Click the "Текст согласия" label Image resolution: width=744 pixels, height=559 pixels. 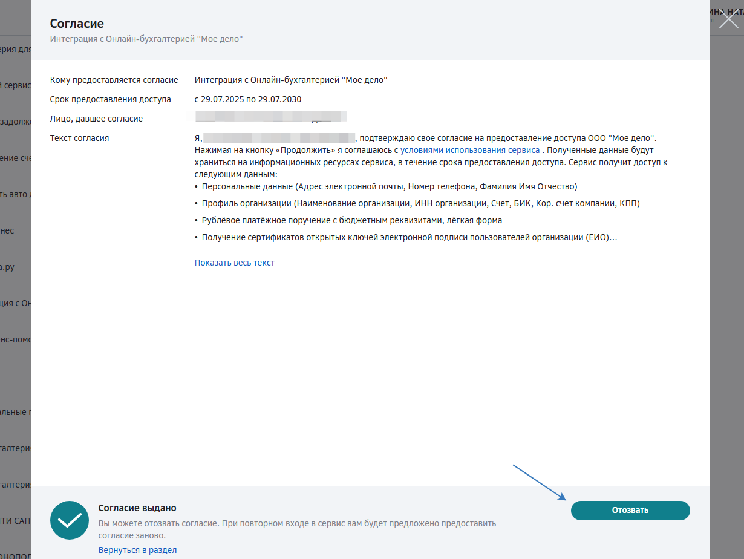coord(79,138)
